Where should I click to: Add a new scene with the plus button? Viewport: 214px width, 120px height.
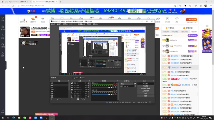click(x=52, y=99)
